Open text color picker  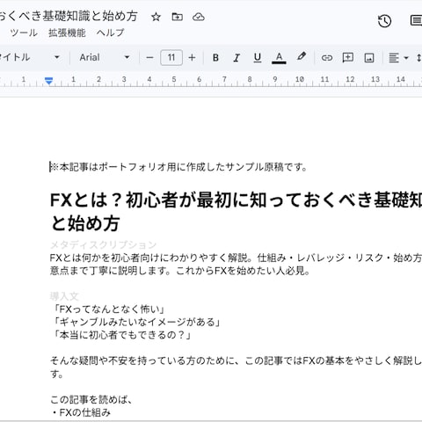(x=279, y=58)
